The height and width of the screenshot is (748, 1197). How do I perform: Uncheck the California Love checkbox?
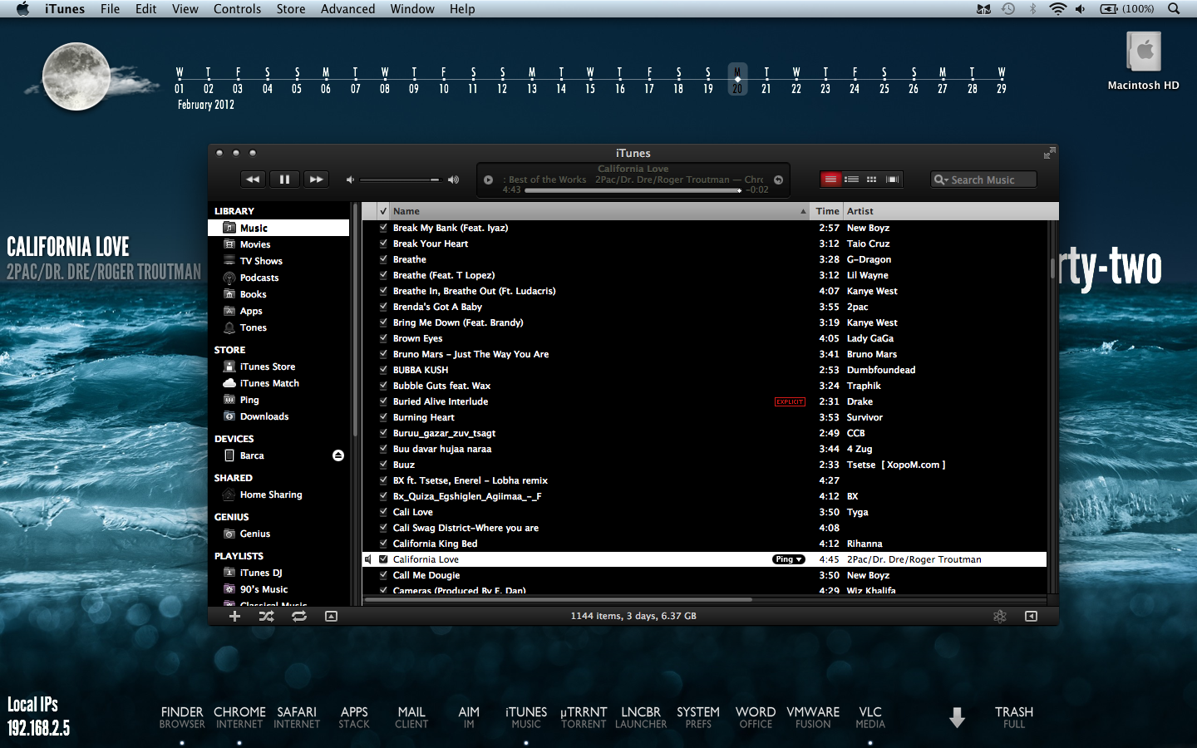[383, 559]
